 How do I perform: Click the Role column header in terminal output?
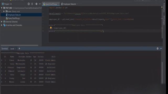[53, 57]
